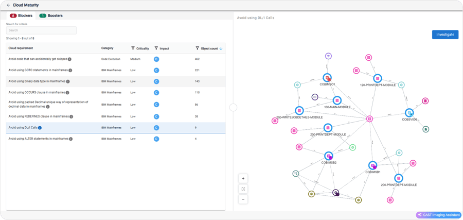Toggle Object count sort direction arrow
The width and height of the screenshot is (463, 220).
coord(221,48)
